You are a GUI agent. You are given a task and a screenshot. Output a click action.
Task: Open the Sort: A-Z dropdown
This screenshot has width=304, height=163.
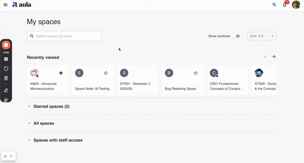(x=262, y=36)
